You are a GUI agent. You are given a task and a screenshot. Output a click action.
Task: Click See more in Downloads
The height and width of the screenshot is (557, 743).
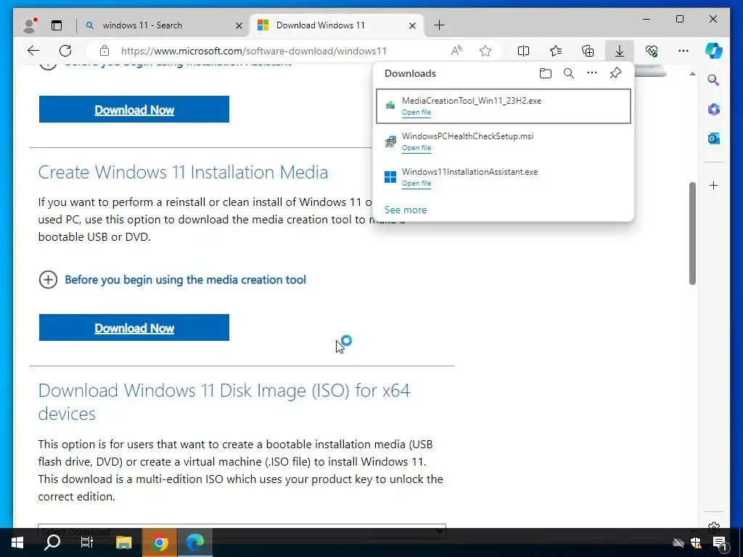(406, 210)
